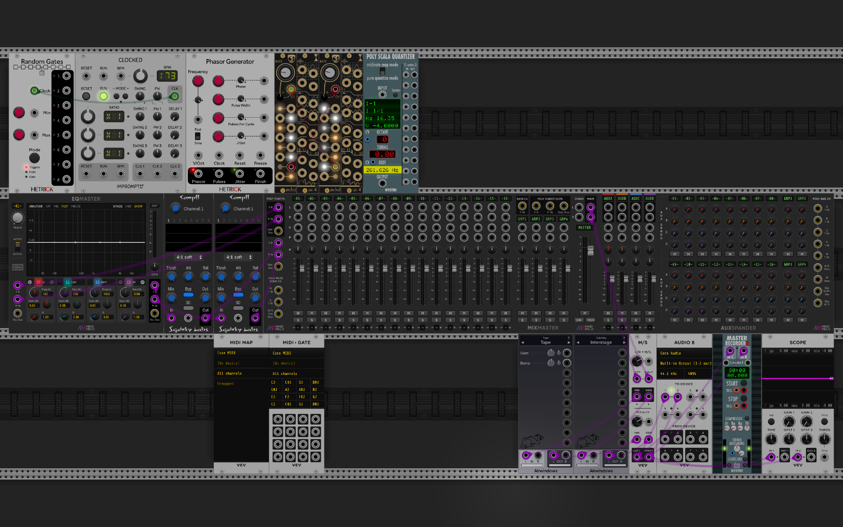Image resolution: width=843 pixels, height=527 pixels.
Task: Select PRE analyser mode in EQMaster
Action: coord(56,206)
